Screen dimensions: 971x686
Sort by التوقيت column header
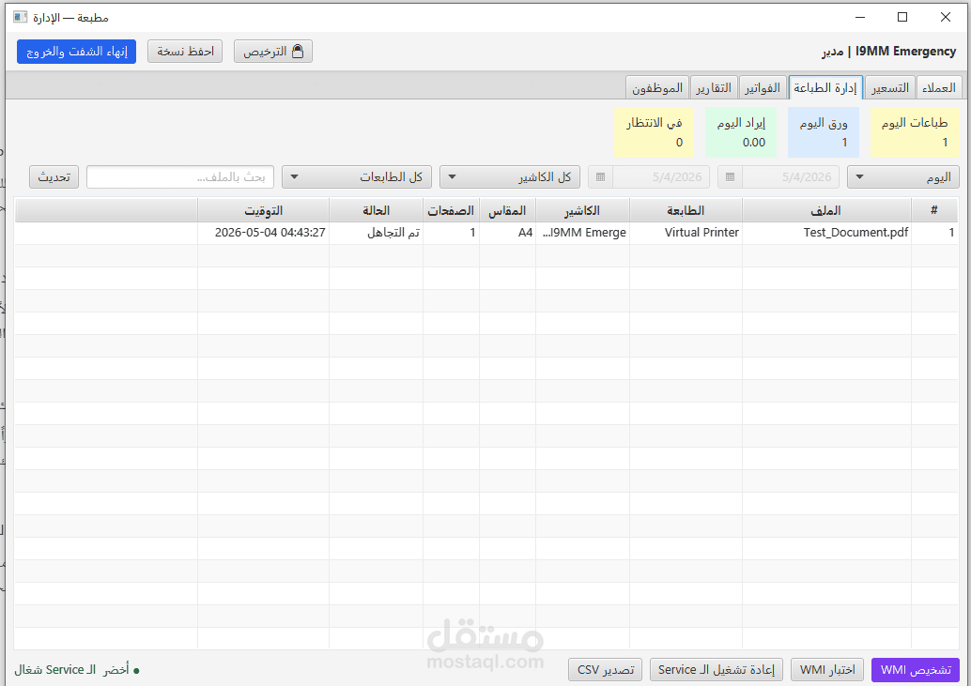[x=263, y=211]
